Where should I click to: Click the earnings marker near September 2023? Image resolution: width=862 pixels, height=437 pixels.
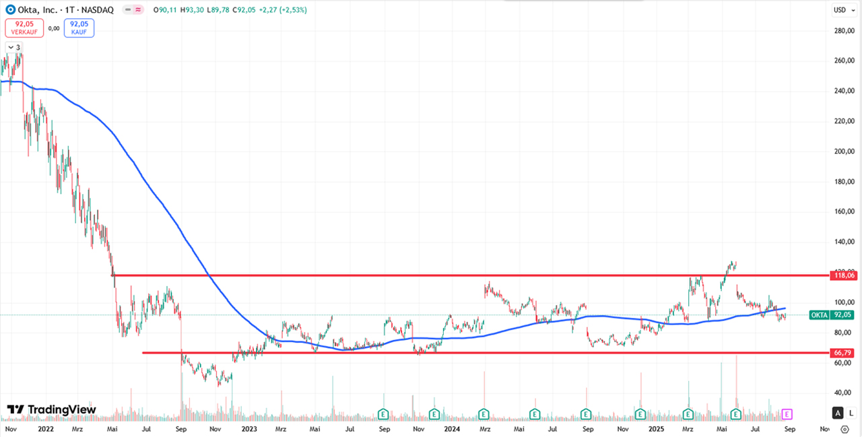(383, 413)
